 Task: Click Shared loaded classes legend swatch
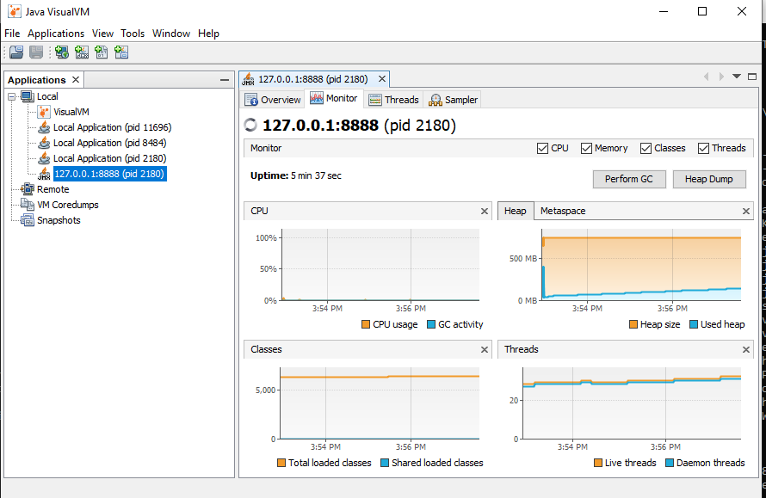pyautogui.click(x=385, y=463)
